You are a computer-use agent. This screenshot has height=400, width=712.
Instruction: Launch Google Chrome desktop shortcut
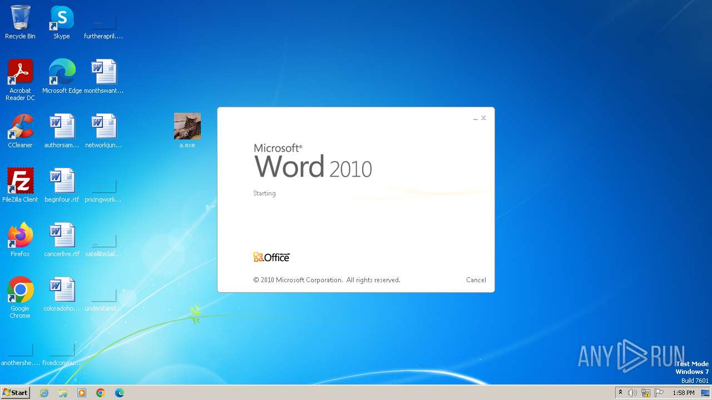coord(20,297)
